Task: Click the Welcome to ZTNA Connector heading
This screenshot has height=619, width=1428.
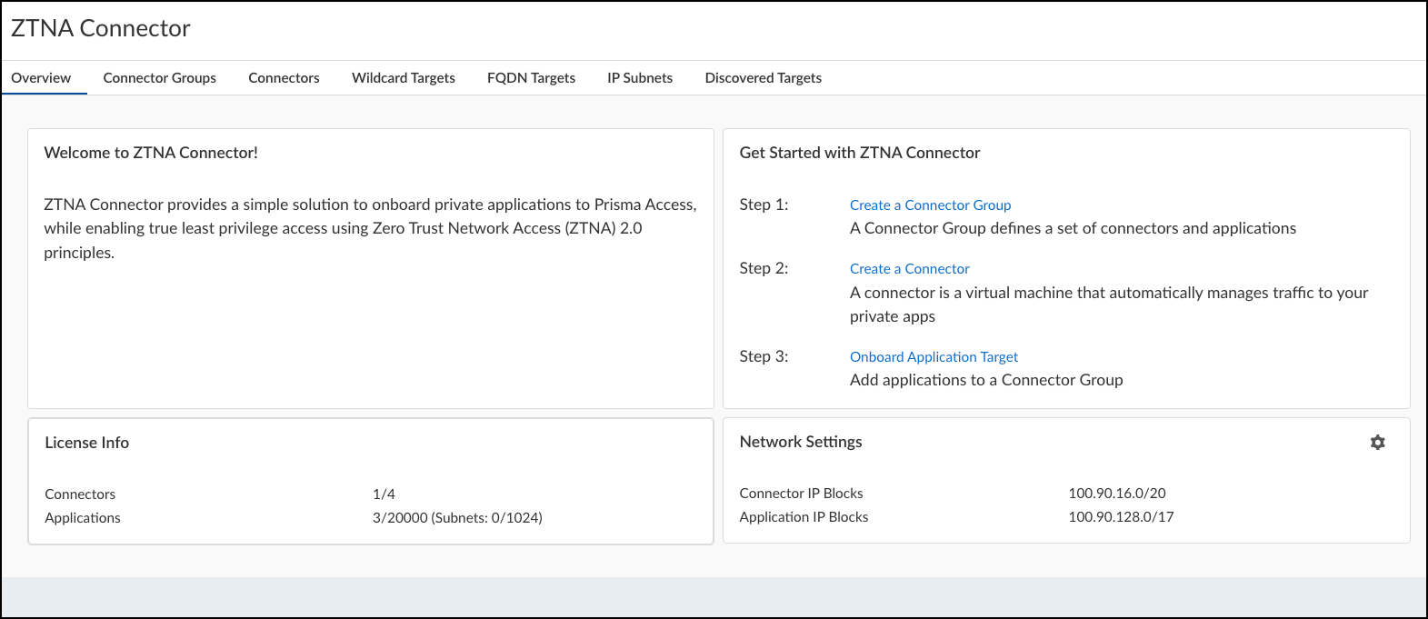Action: [151, 153]
